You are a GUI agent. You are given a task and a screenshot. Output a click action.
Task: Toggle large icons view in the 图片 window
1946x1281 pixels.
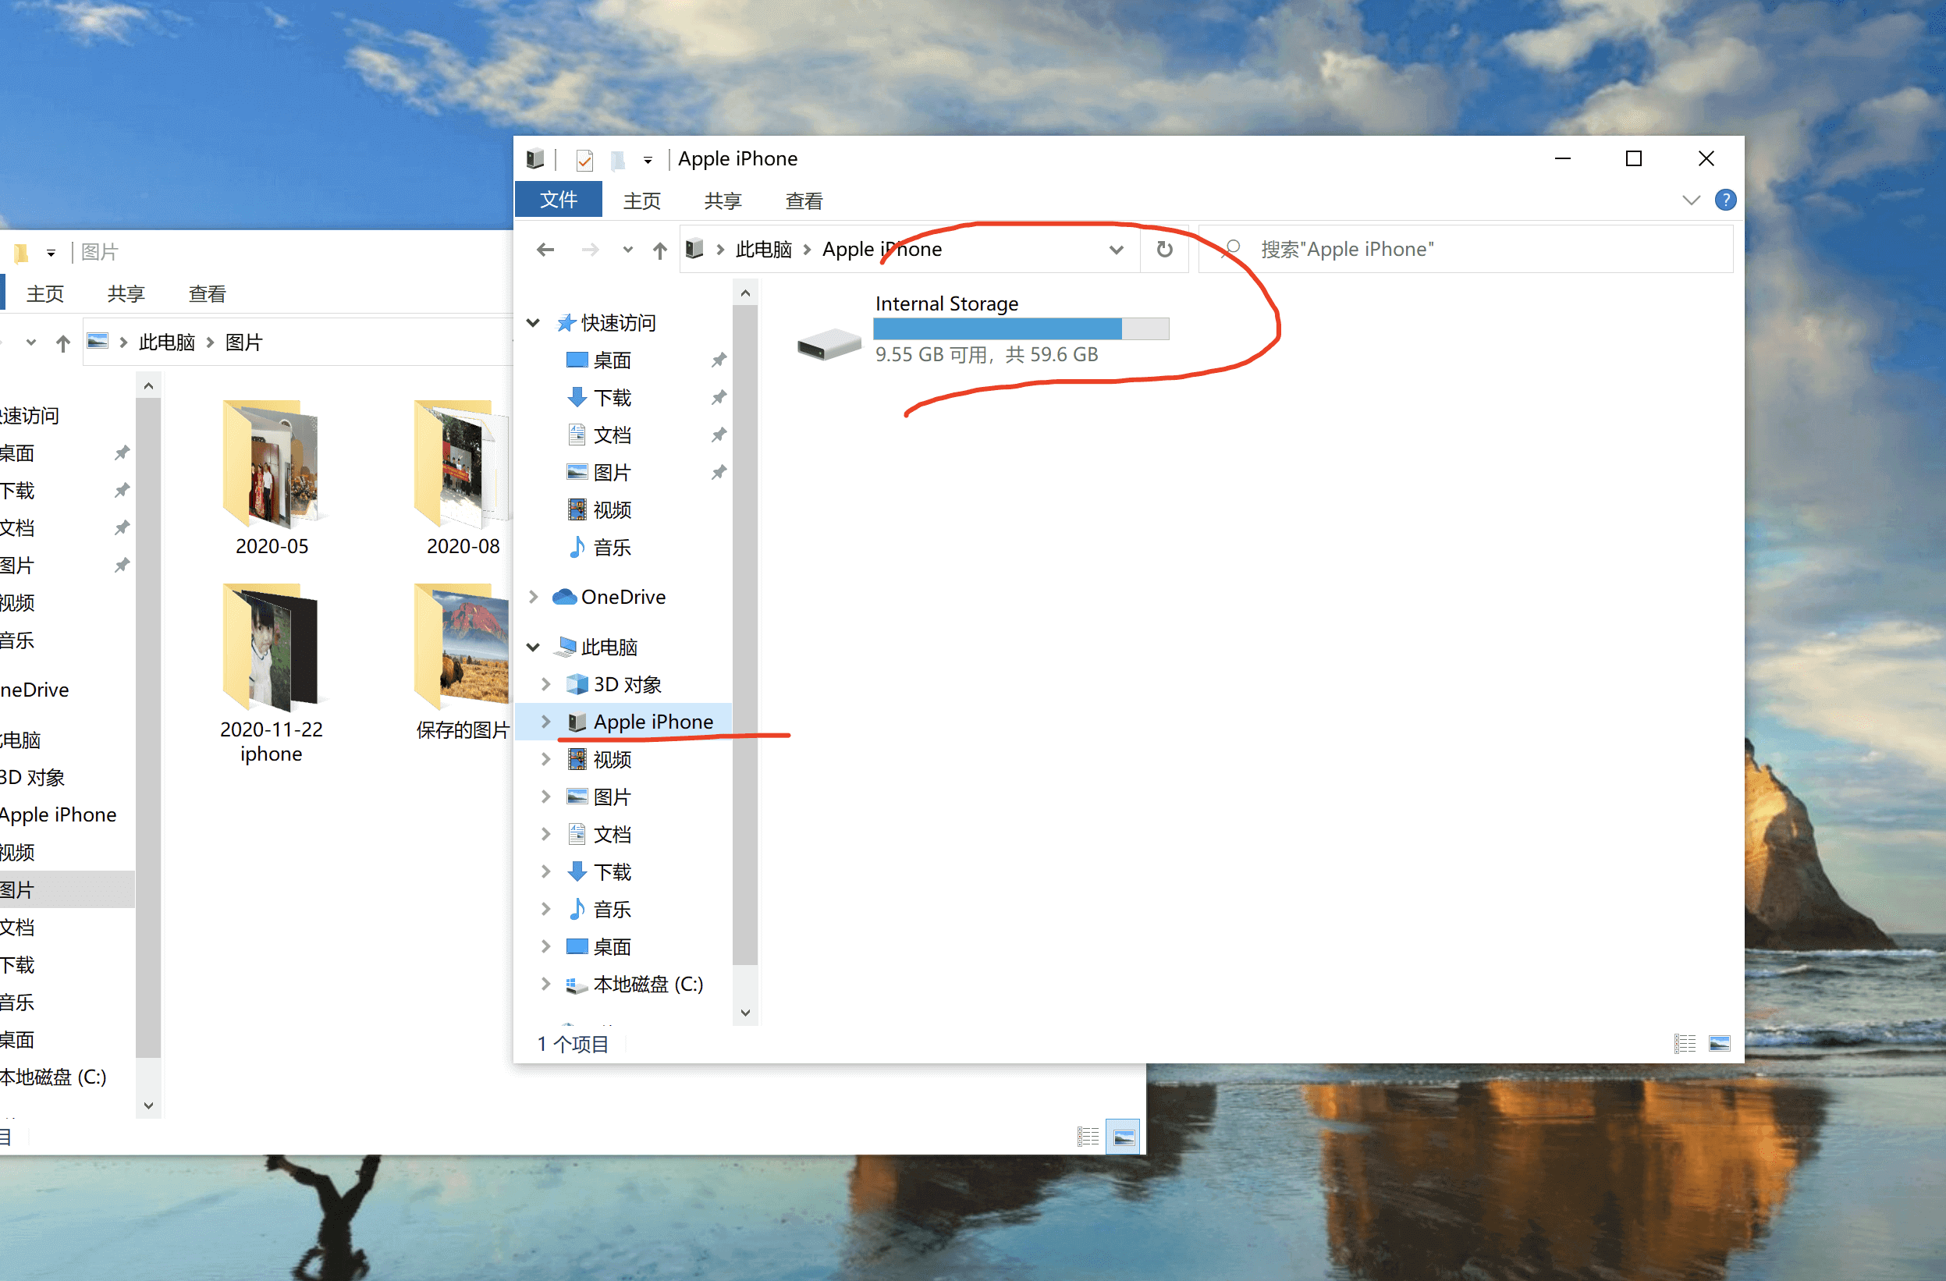pos(1124,1137)
